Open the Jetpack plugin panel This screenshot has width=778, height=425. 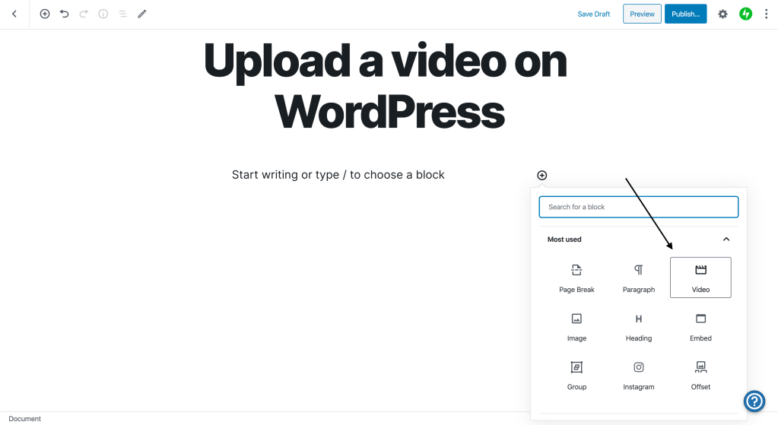(x=745, y=14)
